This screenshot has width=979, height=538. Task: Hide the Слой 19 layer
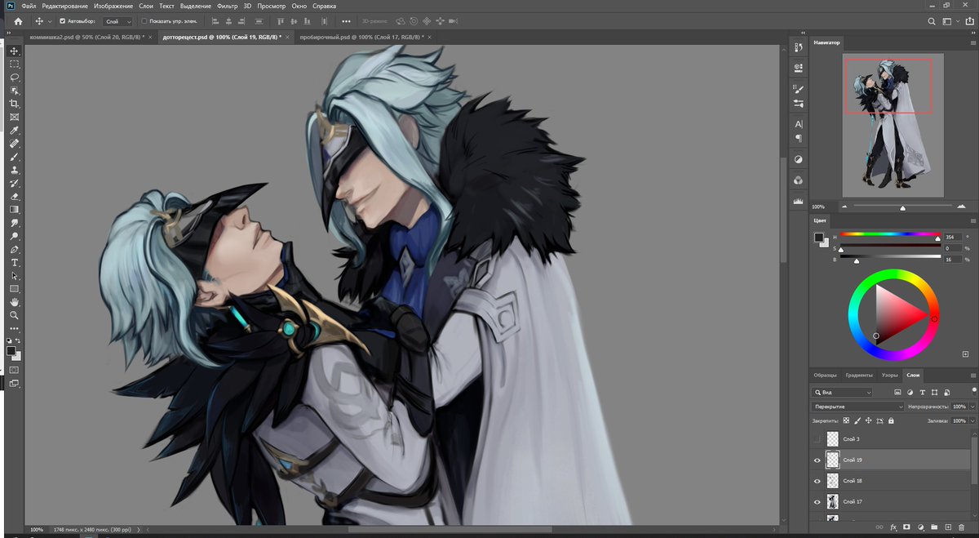(x=817, y=460)
